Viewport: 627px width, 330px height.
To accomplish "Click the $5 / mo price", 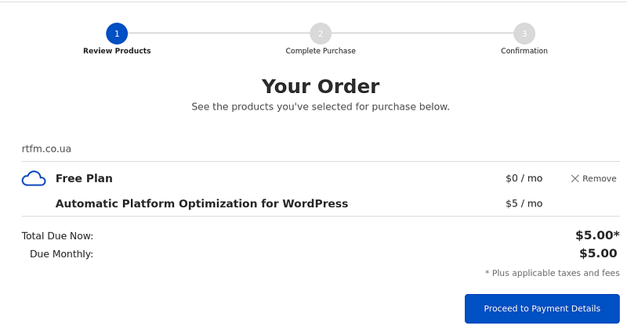I will click(x=524, y=203).
